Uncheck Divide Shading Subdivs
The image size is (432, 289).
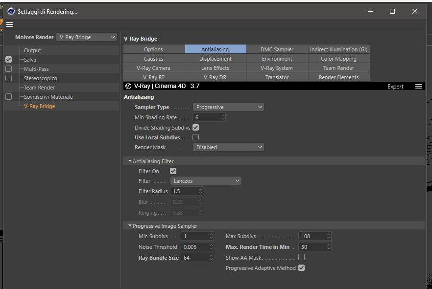(195, 128)
